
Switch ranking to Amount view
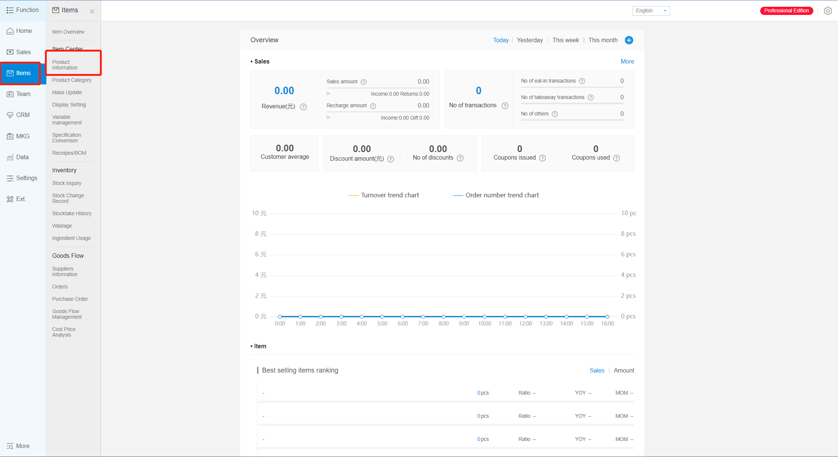click(624, 370)
